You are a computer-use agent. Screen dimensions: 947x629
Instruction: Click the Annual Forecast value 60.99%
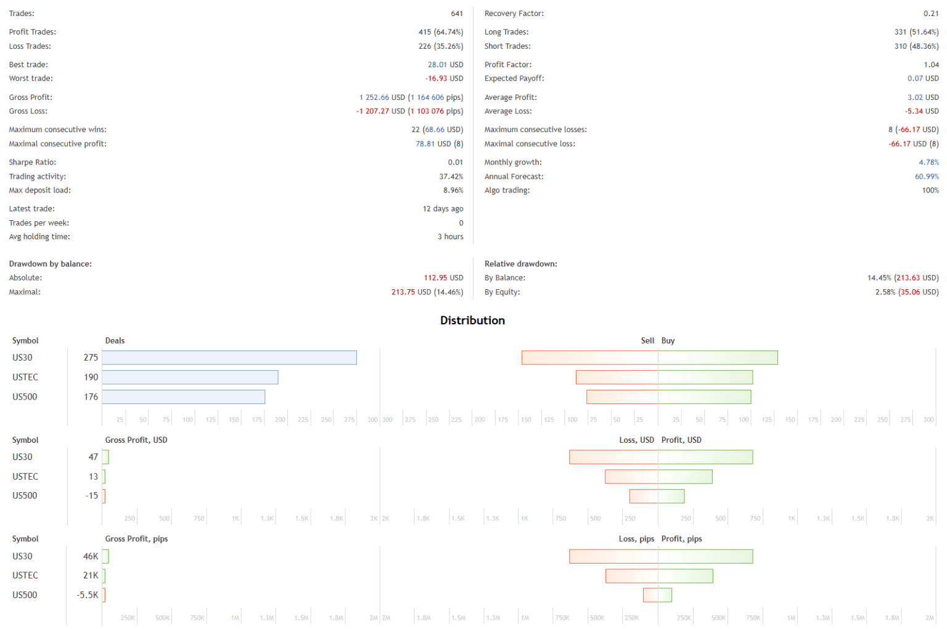click(927, 177)
